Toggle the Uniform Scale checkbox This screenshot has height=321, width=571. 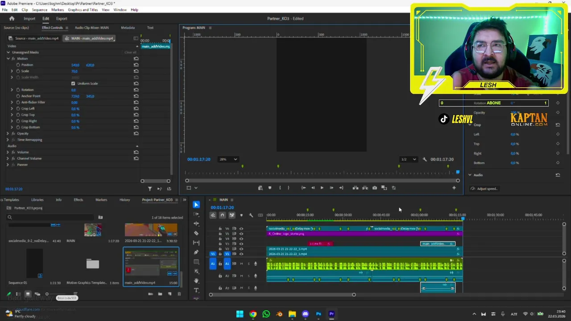click(73, 83)
